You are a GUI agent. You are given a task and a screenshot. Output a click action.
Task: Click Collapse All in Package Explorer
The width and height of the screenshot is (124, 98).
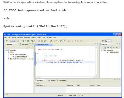27,48
